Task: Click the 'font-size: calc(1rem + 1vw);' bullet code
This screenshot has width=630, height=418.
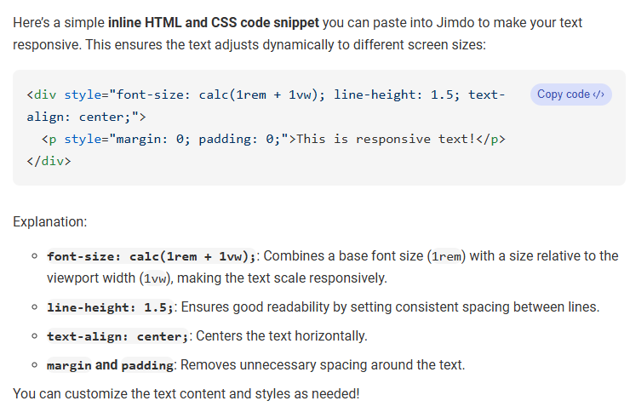Action: [151, 256]
